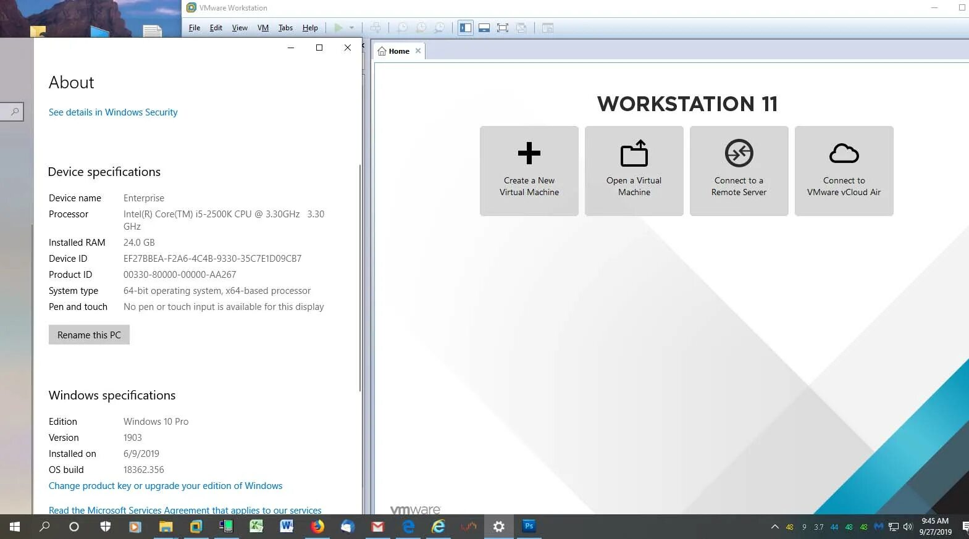
Task: Expand hidden system tray icons chevron
Action: [775, 527]
